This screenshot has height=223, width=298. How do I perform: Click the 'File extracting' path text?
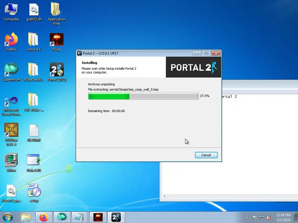coord(123,89)
